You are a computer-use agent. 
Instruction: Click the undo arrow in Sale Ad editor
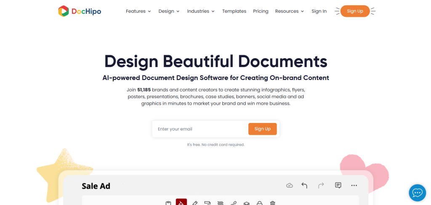(304, 186)
